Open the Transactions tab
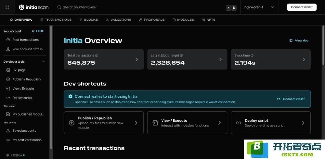Screen dimensions: 325x159 [x=56, y=20]
